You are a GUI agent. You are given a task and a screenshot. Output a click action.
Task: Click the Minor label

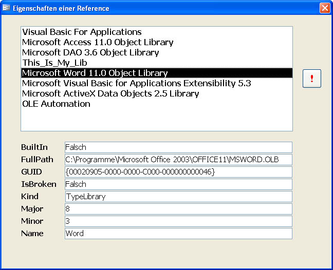(x=32, y=221)
